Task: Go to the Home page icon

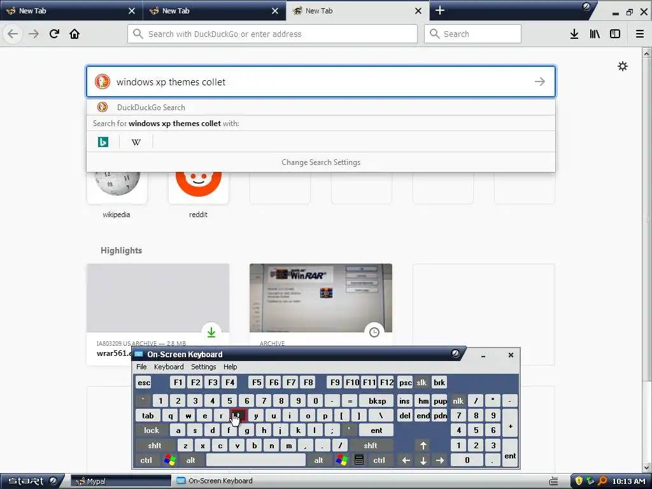Action: [x=74, y=34]
